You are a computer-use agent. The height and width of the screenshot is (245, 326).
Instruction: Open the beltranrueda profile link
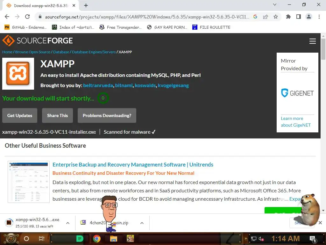tap(98, 85)
